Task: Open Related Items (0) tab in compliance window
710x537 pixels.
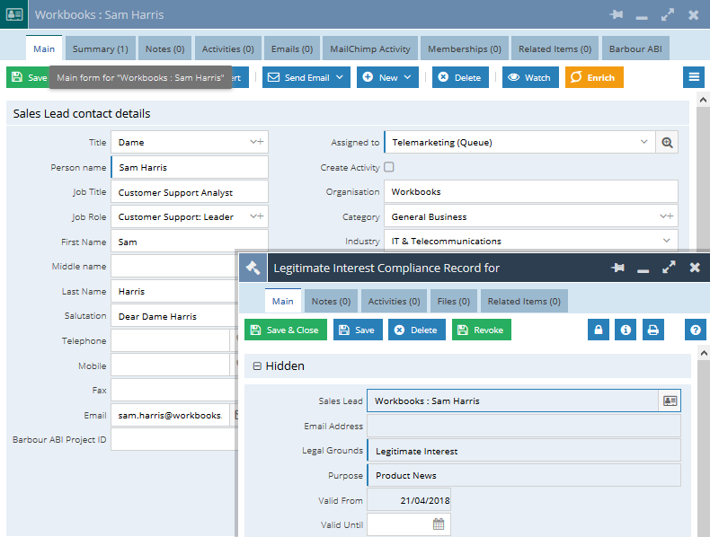Action: [x=524, y=302]
